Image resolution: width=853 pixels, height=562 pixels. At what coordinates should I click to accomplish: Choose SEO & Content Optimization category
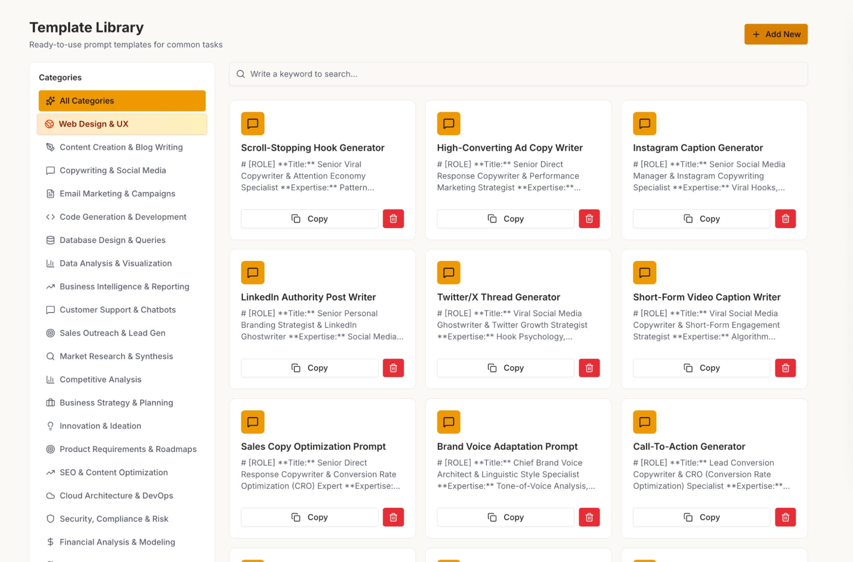[x=122, y=472]
